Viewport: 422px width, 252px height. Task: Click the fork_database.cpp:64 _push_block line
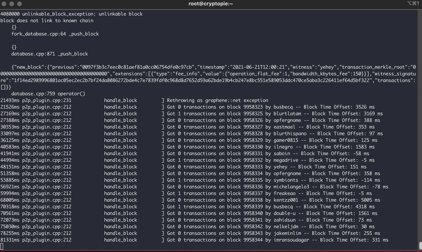[55, 34]
